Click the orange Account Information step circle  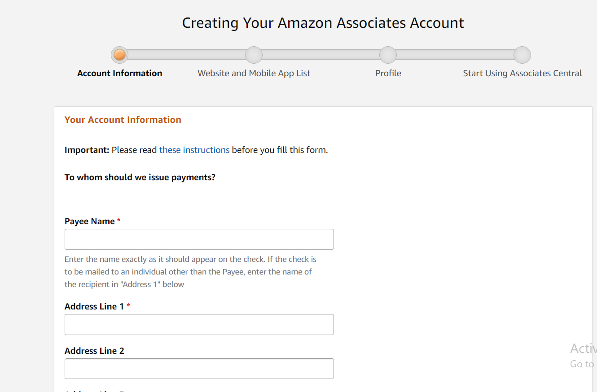[119, 55]
